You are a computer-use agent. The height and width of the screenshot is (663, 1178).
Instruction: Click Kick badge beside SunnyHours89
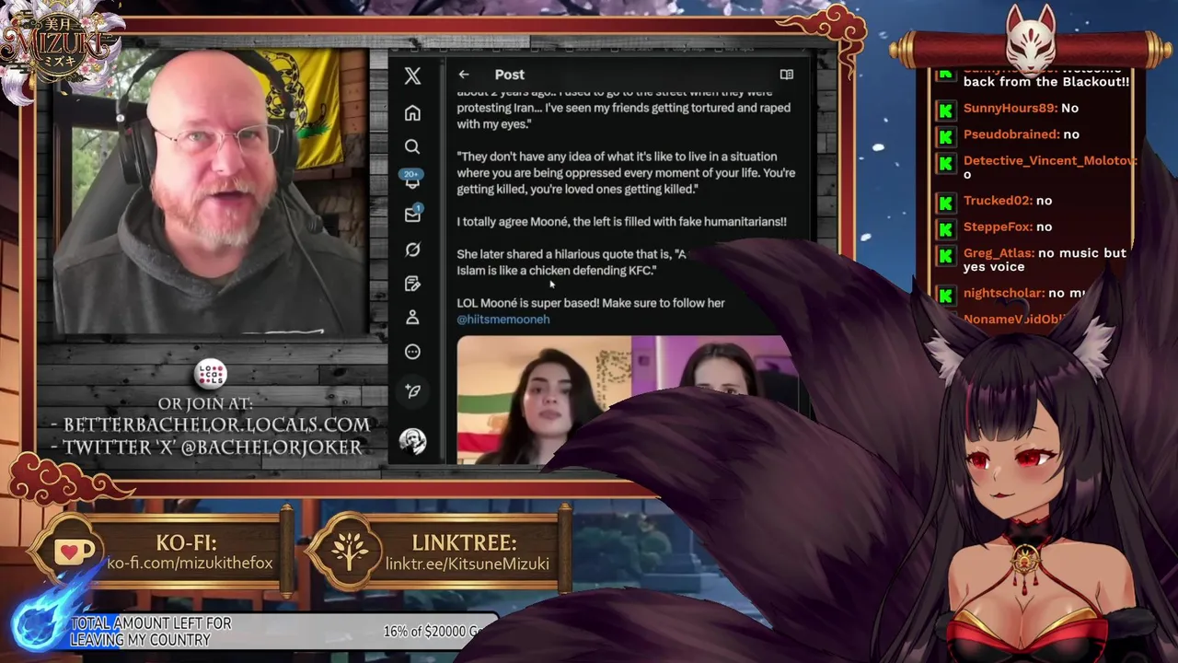click(x=945, y=110)
